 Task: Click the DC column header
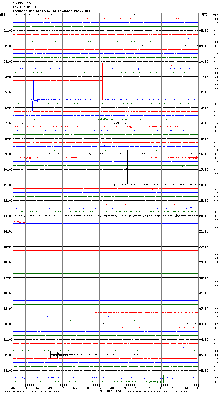[214, 14]
